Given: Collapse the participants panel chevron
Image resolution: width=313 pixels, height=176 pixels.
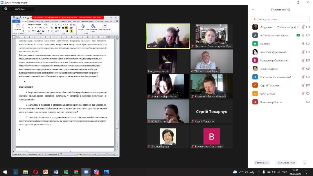Looking at the screenshot, I should [x=253, y=9].
